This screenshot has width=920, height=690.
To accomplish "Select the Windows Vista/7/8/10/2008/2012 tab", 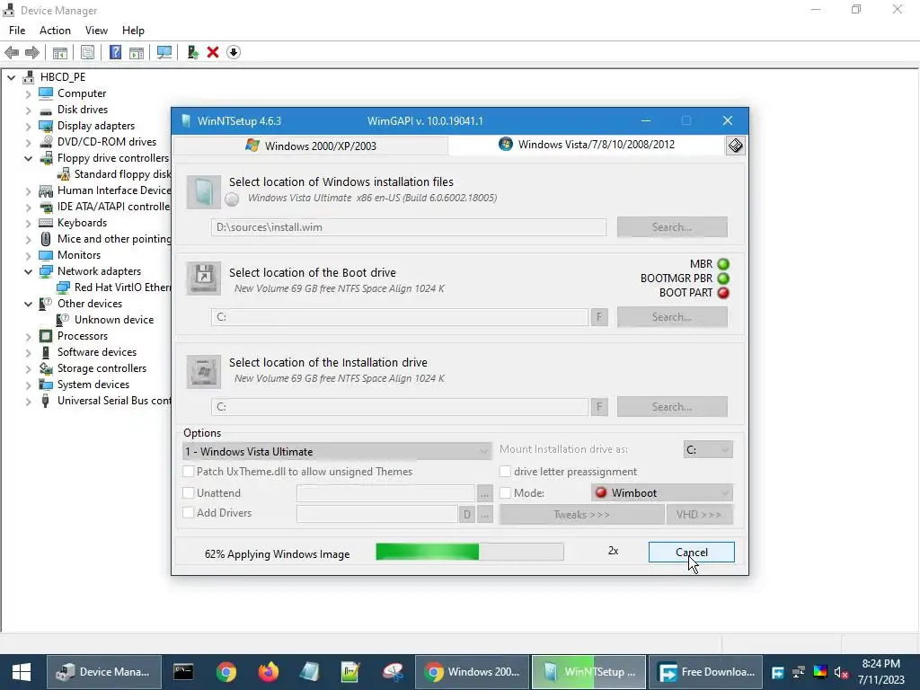I will tap(587, 145).
